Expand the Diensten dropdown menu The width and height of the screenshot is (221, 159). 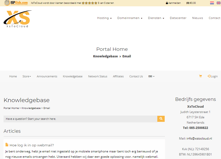click(x=156, y=18)
